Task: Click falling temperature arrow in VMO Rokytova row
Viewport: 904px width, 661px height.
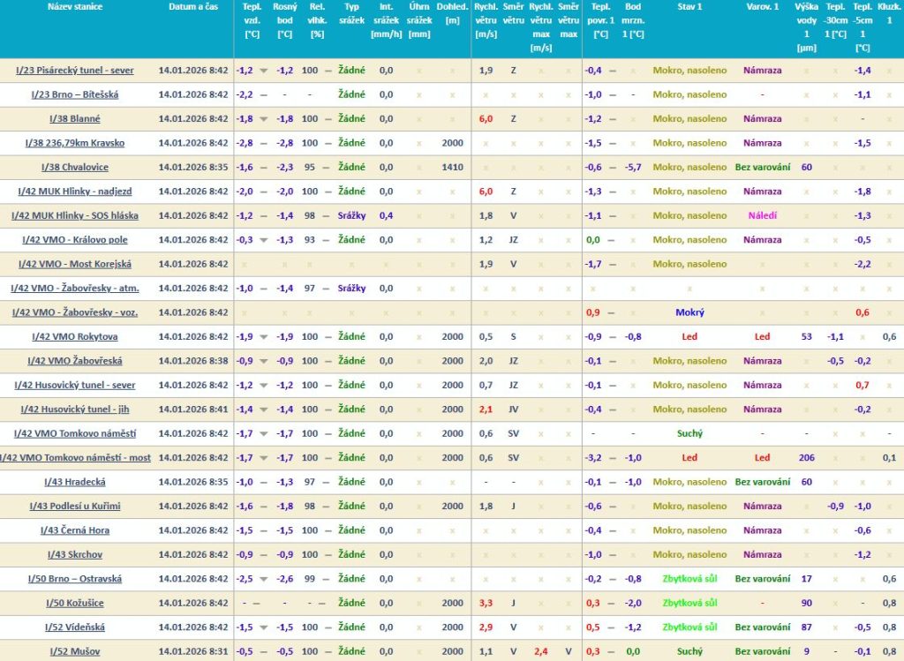Action: coord(263,337)
